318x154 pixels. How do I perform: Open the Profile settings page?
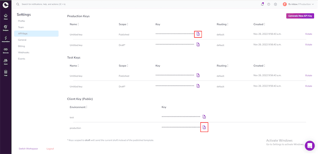[22, 21]
